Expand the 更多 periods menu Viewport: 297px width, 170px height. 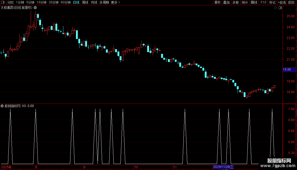click(x=115, y=2)
